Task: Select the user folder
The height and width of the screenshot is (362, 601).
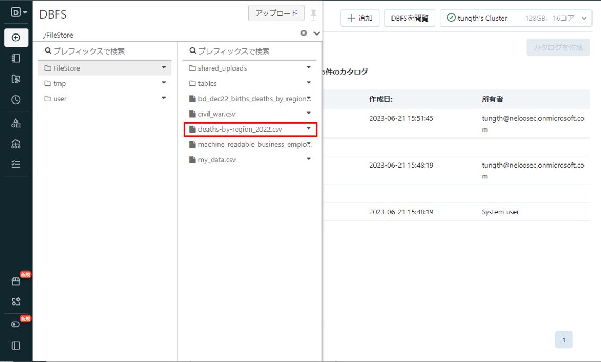Action: (104, 99)
